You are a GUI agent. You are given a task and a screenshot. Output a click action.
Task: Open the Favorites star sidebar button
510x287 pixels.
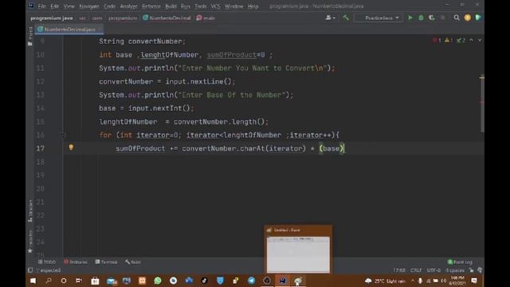point(30,242)
